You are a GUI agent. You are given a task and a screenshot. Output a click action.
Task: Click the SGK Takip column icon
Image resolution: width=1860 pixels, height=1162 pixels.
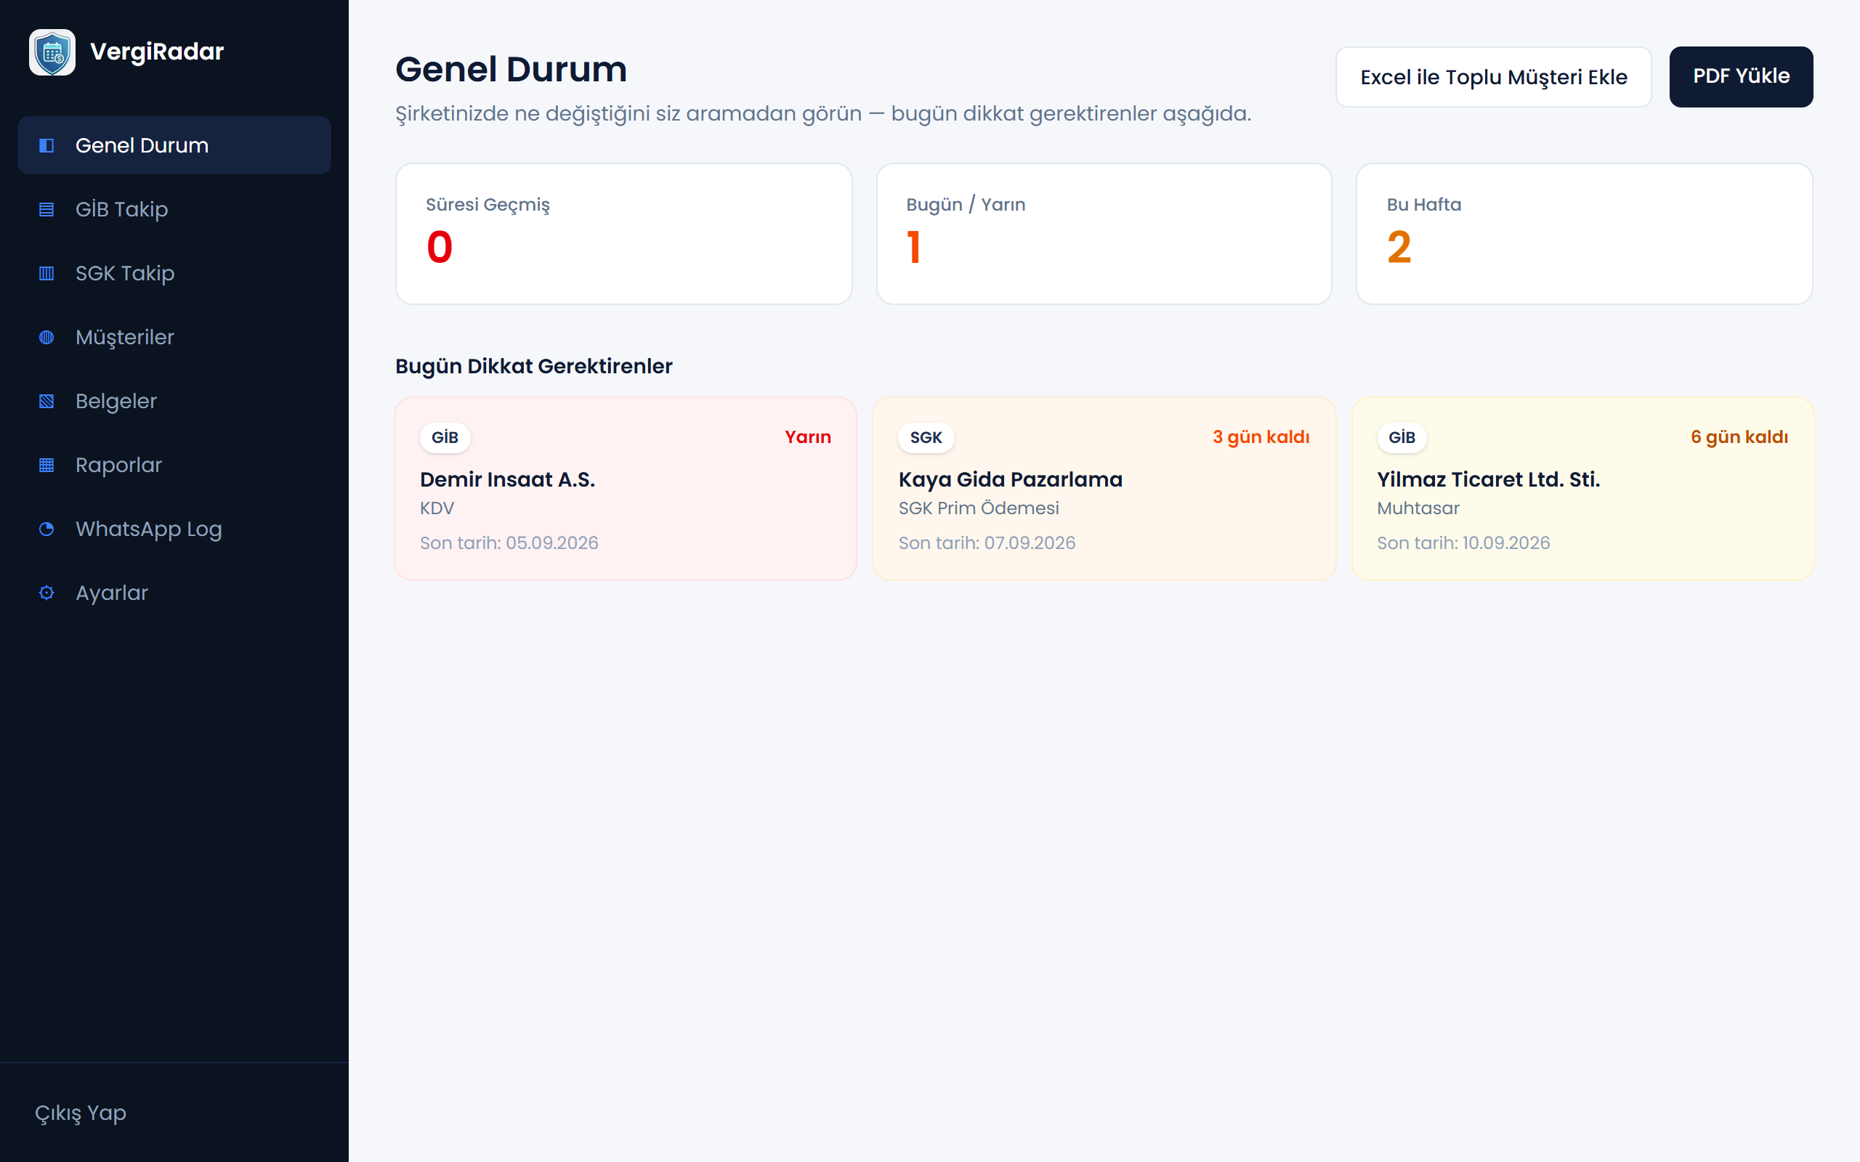(x=46, y=273)
